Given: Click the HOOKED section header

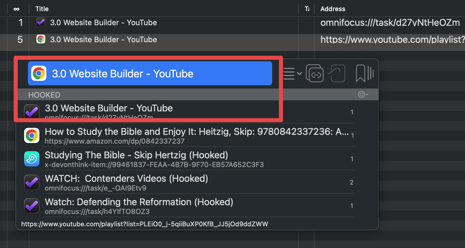Looking at the screenshot, I should (x=44, y=95).
